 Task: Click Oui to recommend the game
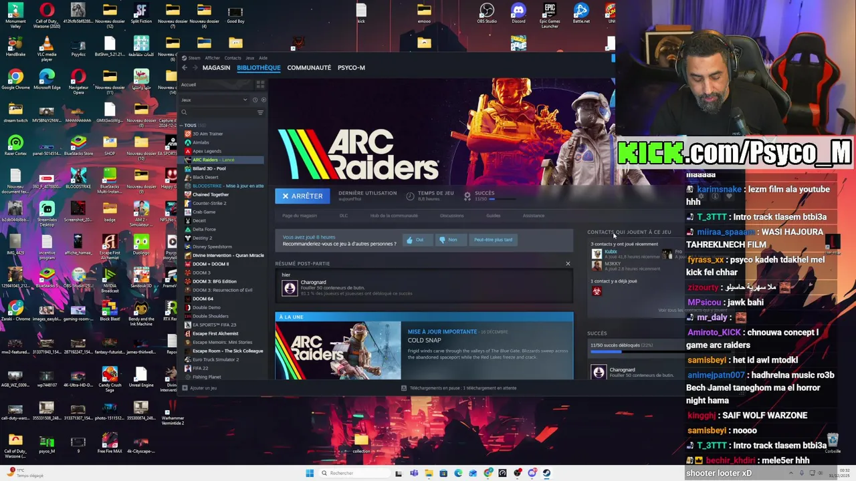point(419,240)
